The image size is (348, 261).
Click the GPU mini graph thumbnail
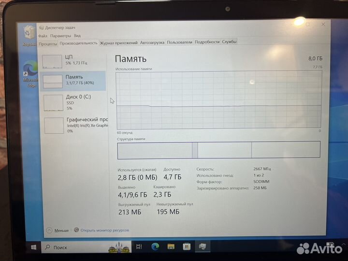[x=54, y=126]
